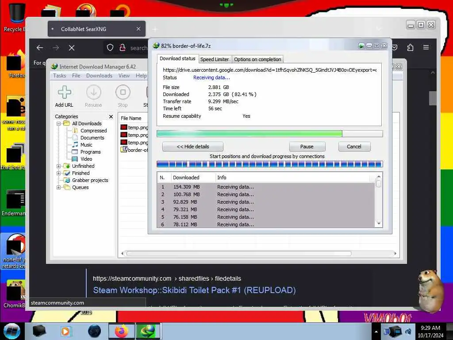Open the Firefox hamburger menu
The image size is (453, 340).
[426, 47]
